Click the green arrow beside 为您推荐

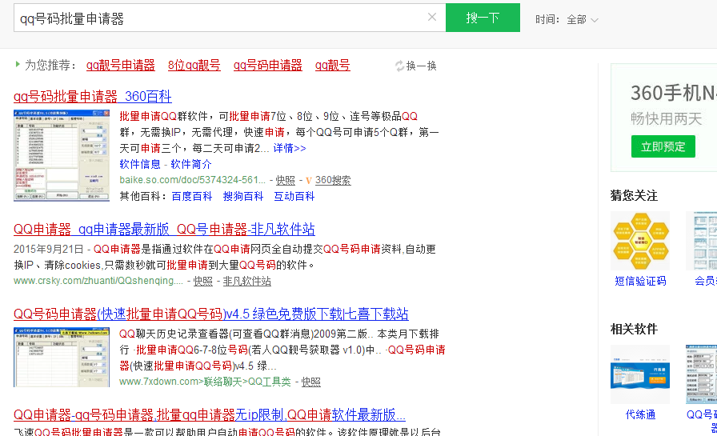coord(18,64)
